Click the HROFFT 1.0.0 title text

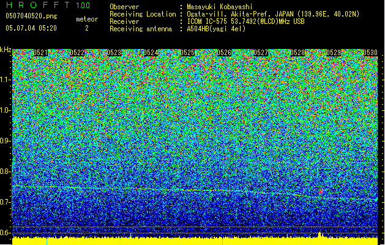(x=48, y=5)
